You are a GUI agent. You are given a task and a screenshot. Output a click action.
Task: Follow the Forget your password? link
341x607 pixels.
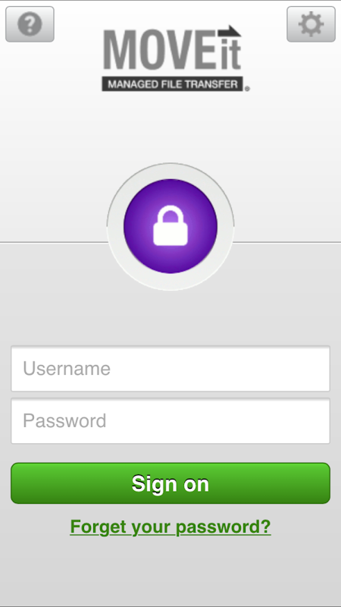pos(170,527)
